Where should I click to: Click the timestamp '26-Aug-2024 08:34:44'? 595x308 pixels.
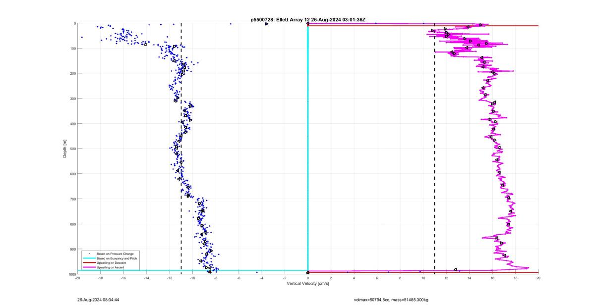pos(98,300)
